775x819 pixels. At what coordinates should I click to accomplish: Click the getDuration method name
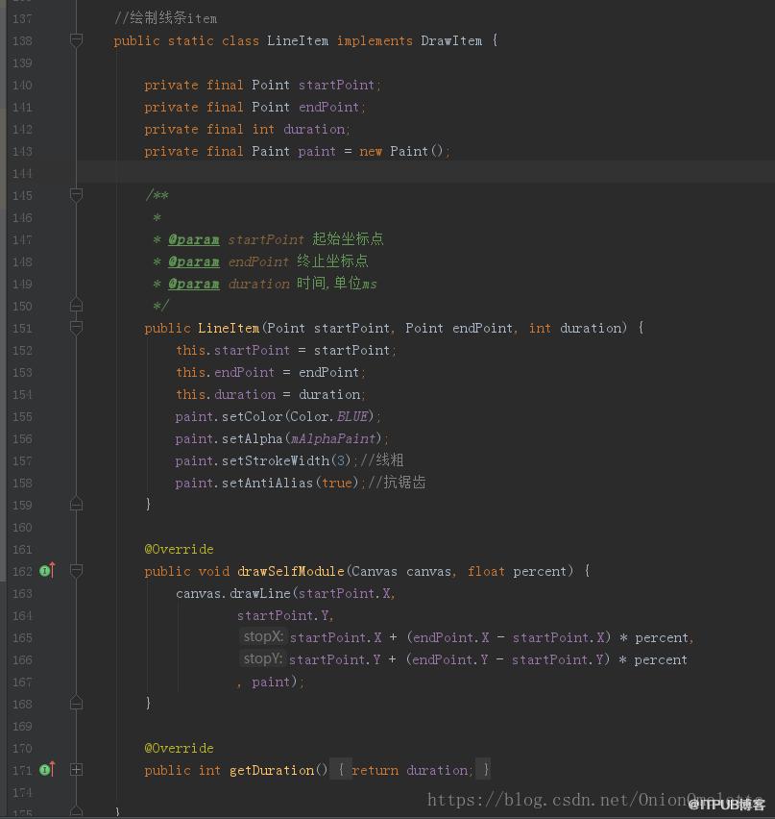click(272, 770)
